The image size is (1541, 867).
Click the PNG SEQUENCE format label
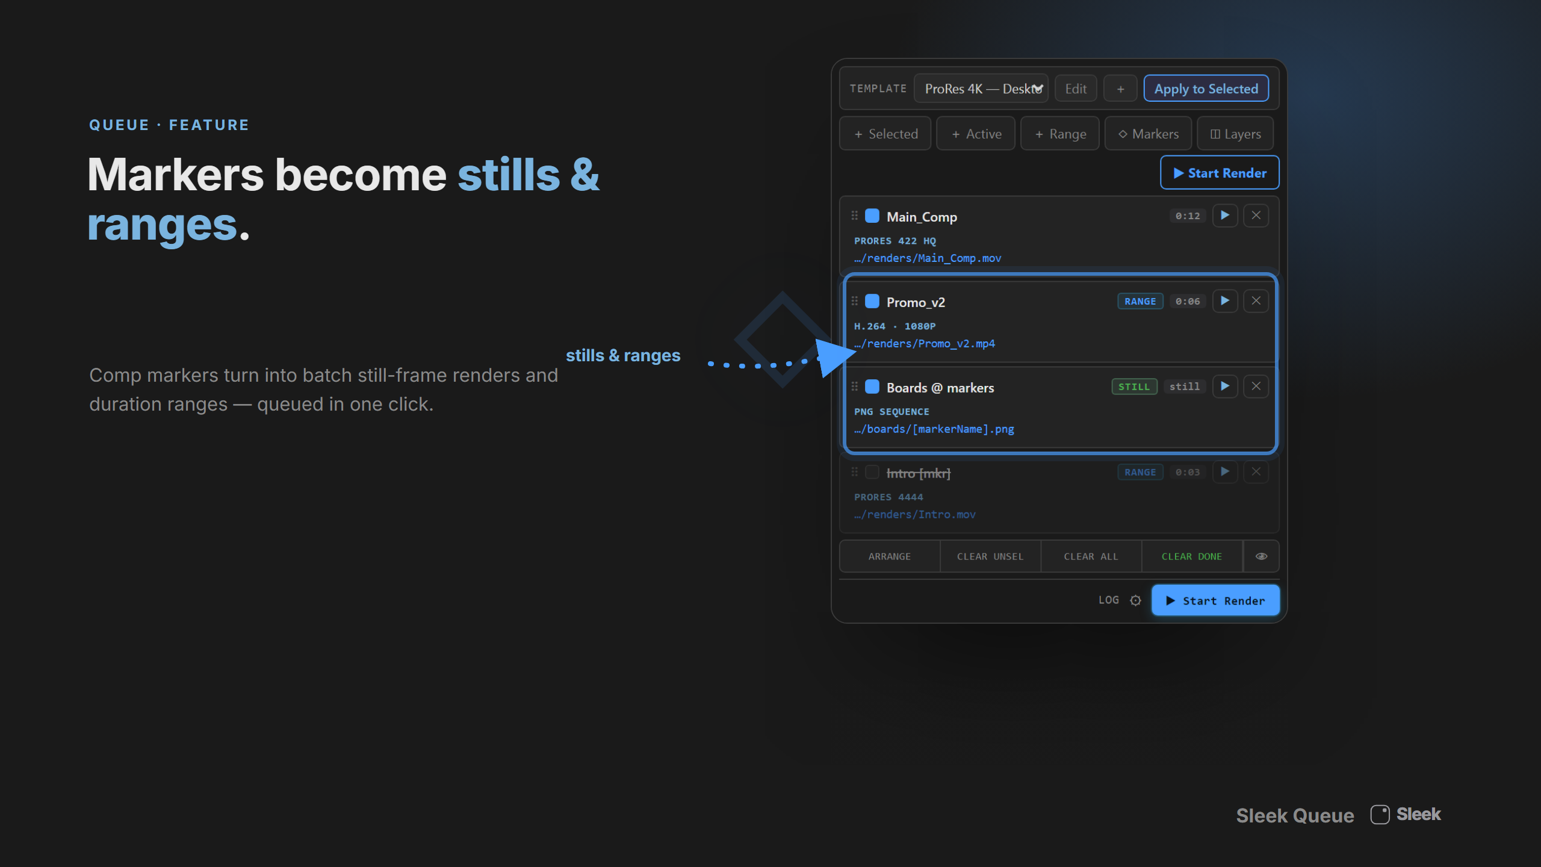(891, 412)
